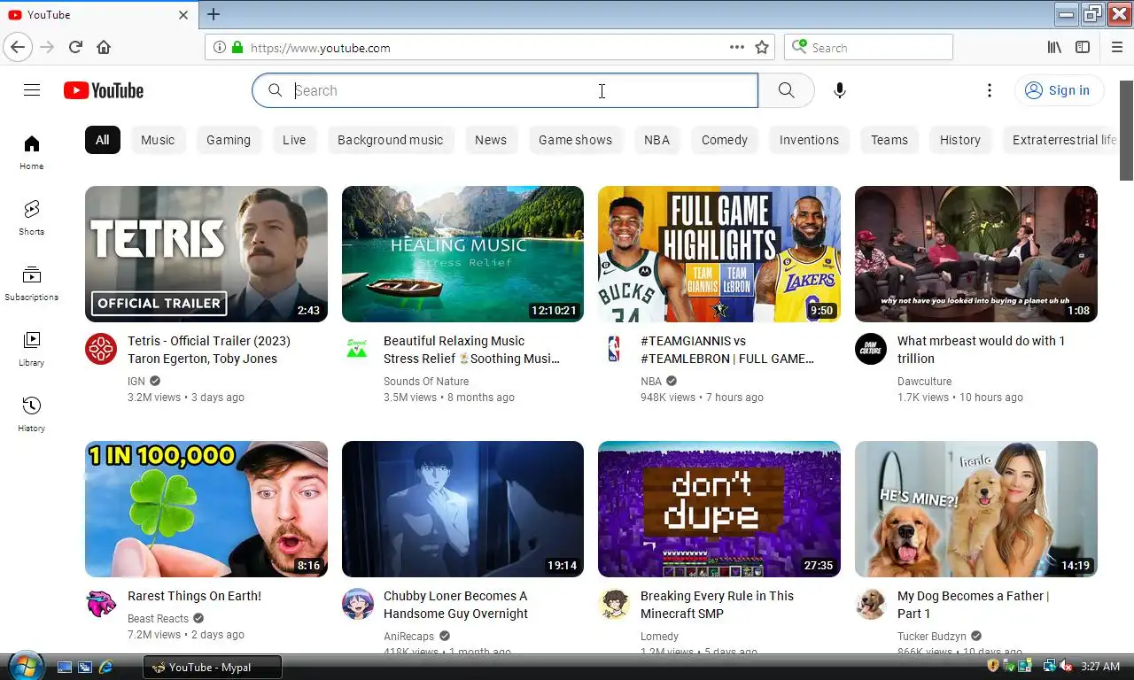
Task: Select the Comedy filter chip
Action: point(725,140)
